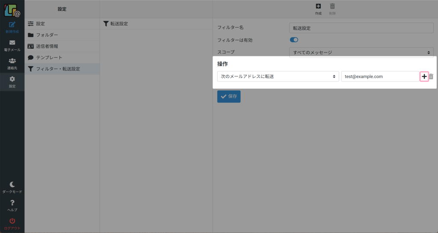Open 新規作成 compose in sidebar
Image resolution: width=438 pixels, height=233 pixels.
12,28
